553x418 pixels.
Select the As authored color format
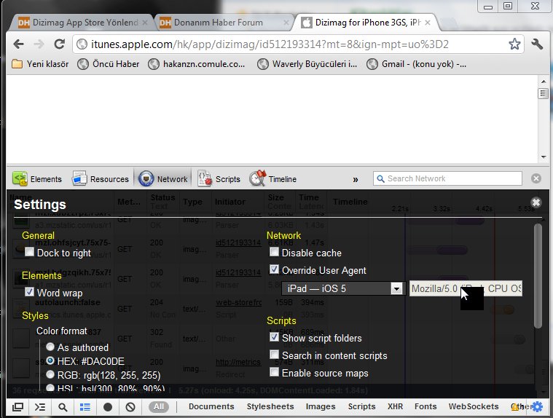pyautogui.click(x=50, y=347)
